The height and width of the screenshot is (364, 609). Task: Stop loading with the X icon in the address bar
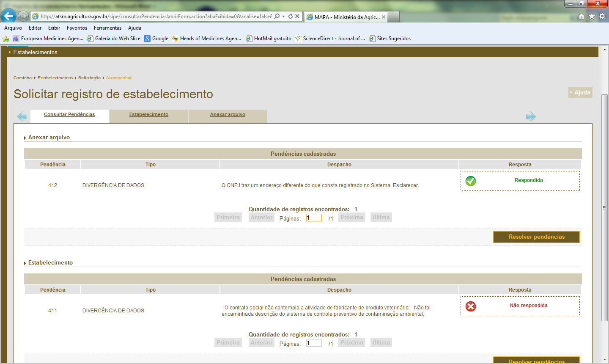coord(297,17)
